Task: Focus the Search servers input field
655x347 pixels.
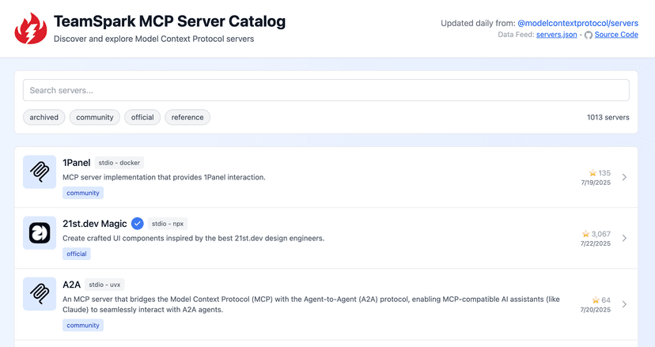Action: pyautogui.click(x=326, y=90)
